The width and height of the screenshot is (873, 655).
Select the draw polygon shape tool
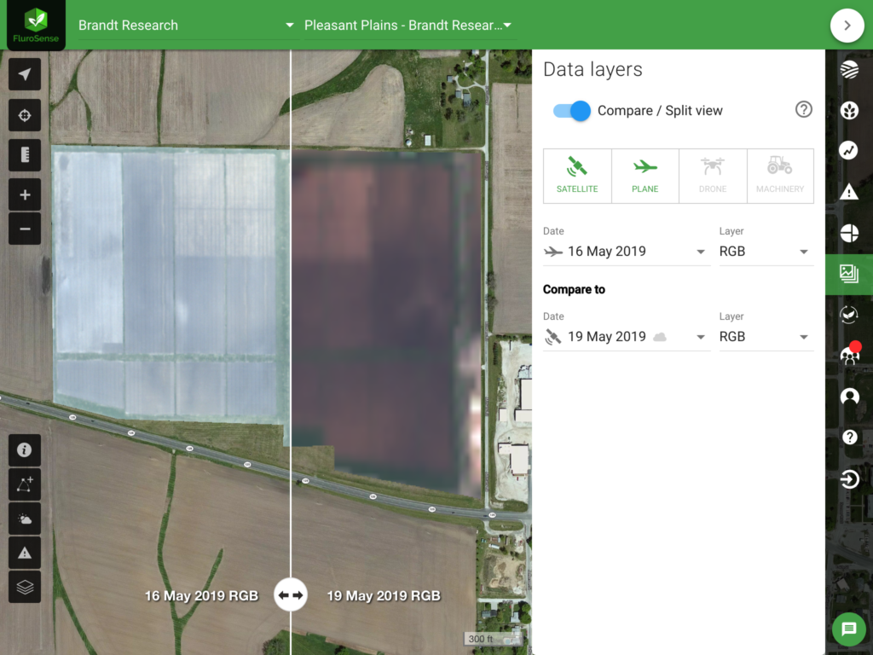coord(25,484)
